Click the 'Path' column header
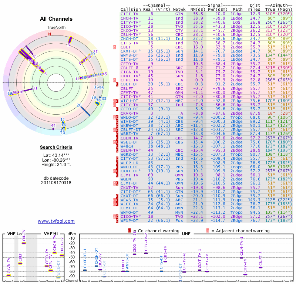 (x=238, y=9)
